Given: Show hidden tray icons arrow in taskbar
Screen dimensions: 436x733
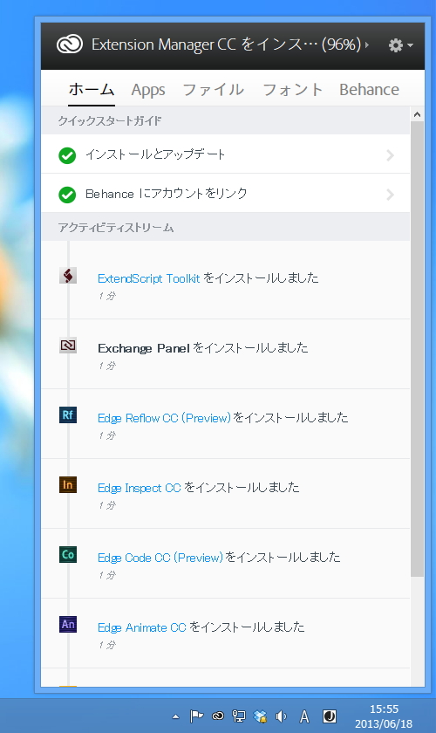Looking at the screenshot, I should click(176, 716).
